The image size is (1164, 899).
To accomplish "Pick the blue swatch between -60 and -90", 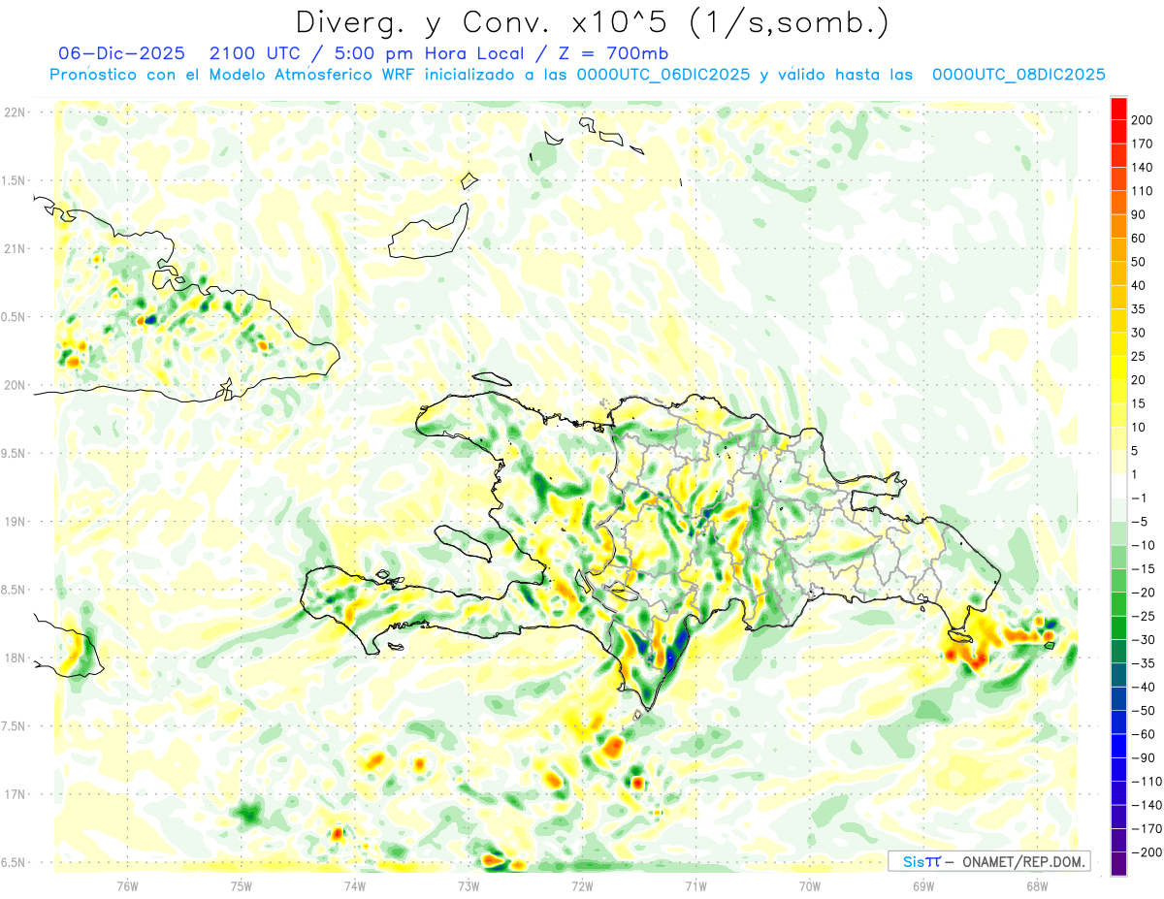I will tap(1118, 746).
